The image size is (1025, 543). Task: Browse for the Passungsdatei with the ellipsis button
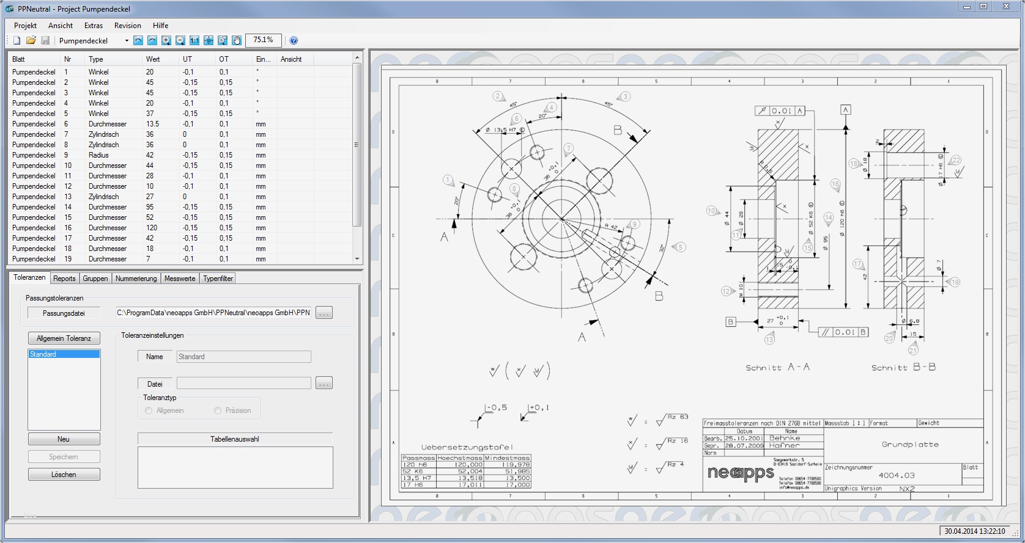point(324,313)
